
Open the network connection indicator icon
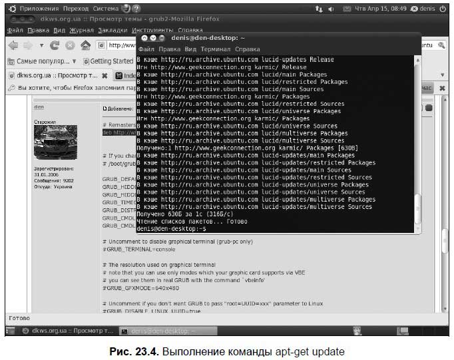[319, 9]
